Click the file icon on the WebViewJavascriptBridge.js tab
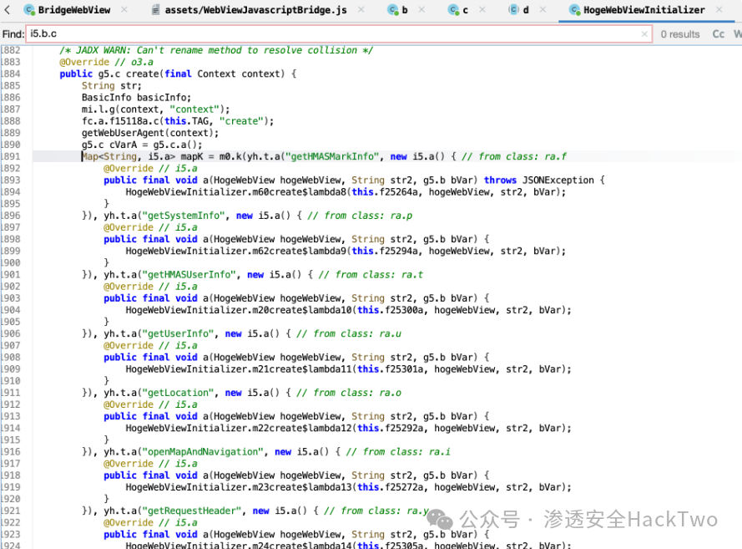The image size is (742, 549). [x=155, y=10]
